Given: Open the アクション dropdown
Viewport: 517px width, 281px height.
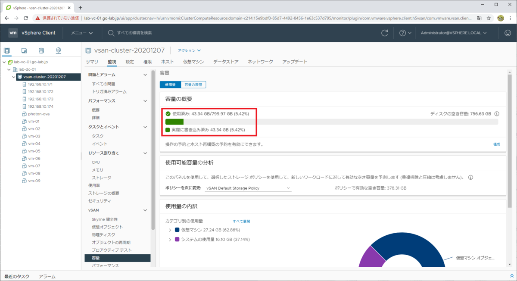Looking at the screenshot, I should coord(190,50).
